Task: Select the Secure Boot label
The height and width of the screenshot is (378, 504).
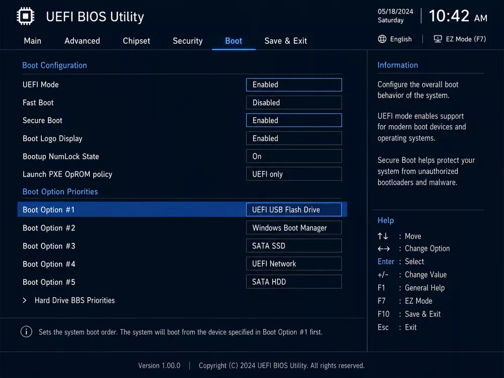Action: pos(42,120)
